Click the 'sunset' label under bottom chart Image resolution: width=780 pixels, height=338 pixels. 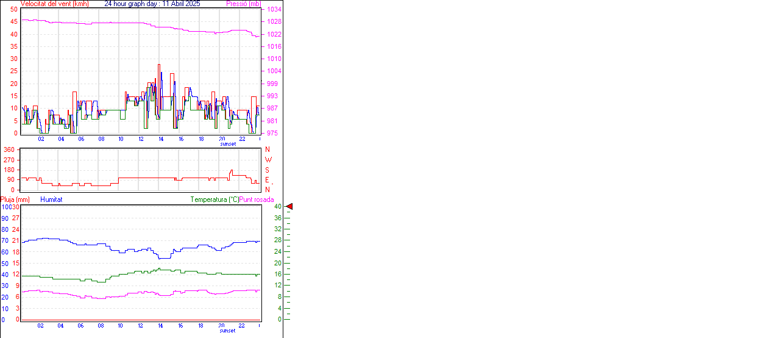click(x=228, y=331)
